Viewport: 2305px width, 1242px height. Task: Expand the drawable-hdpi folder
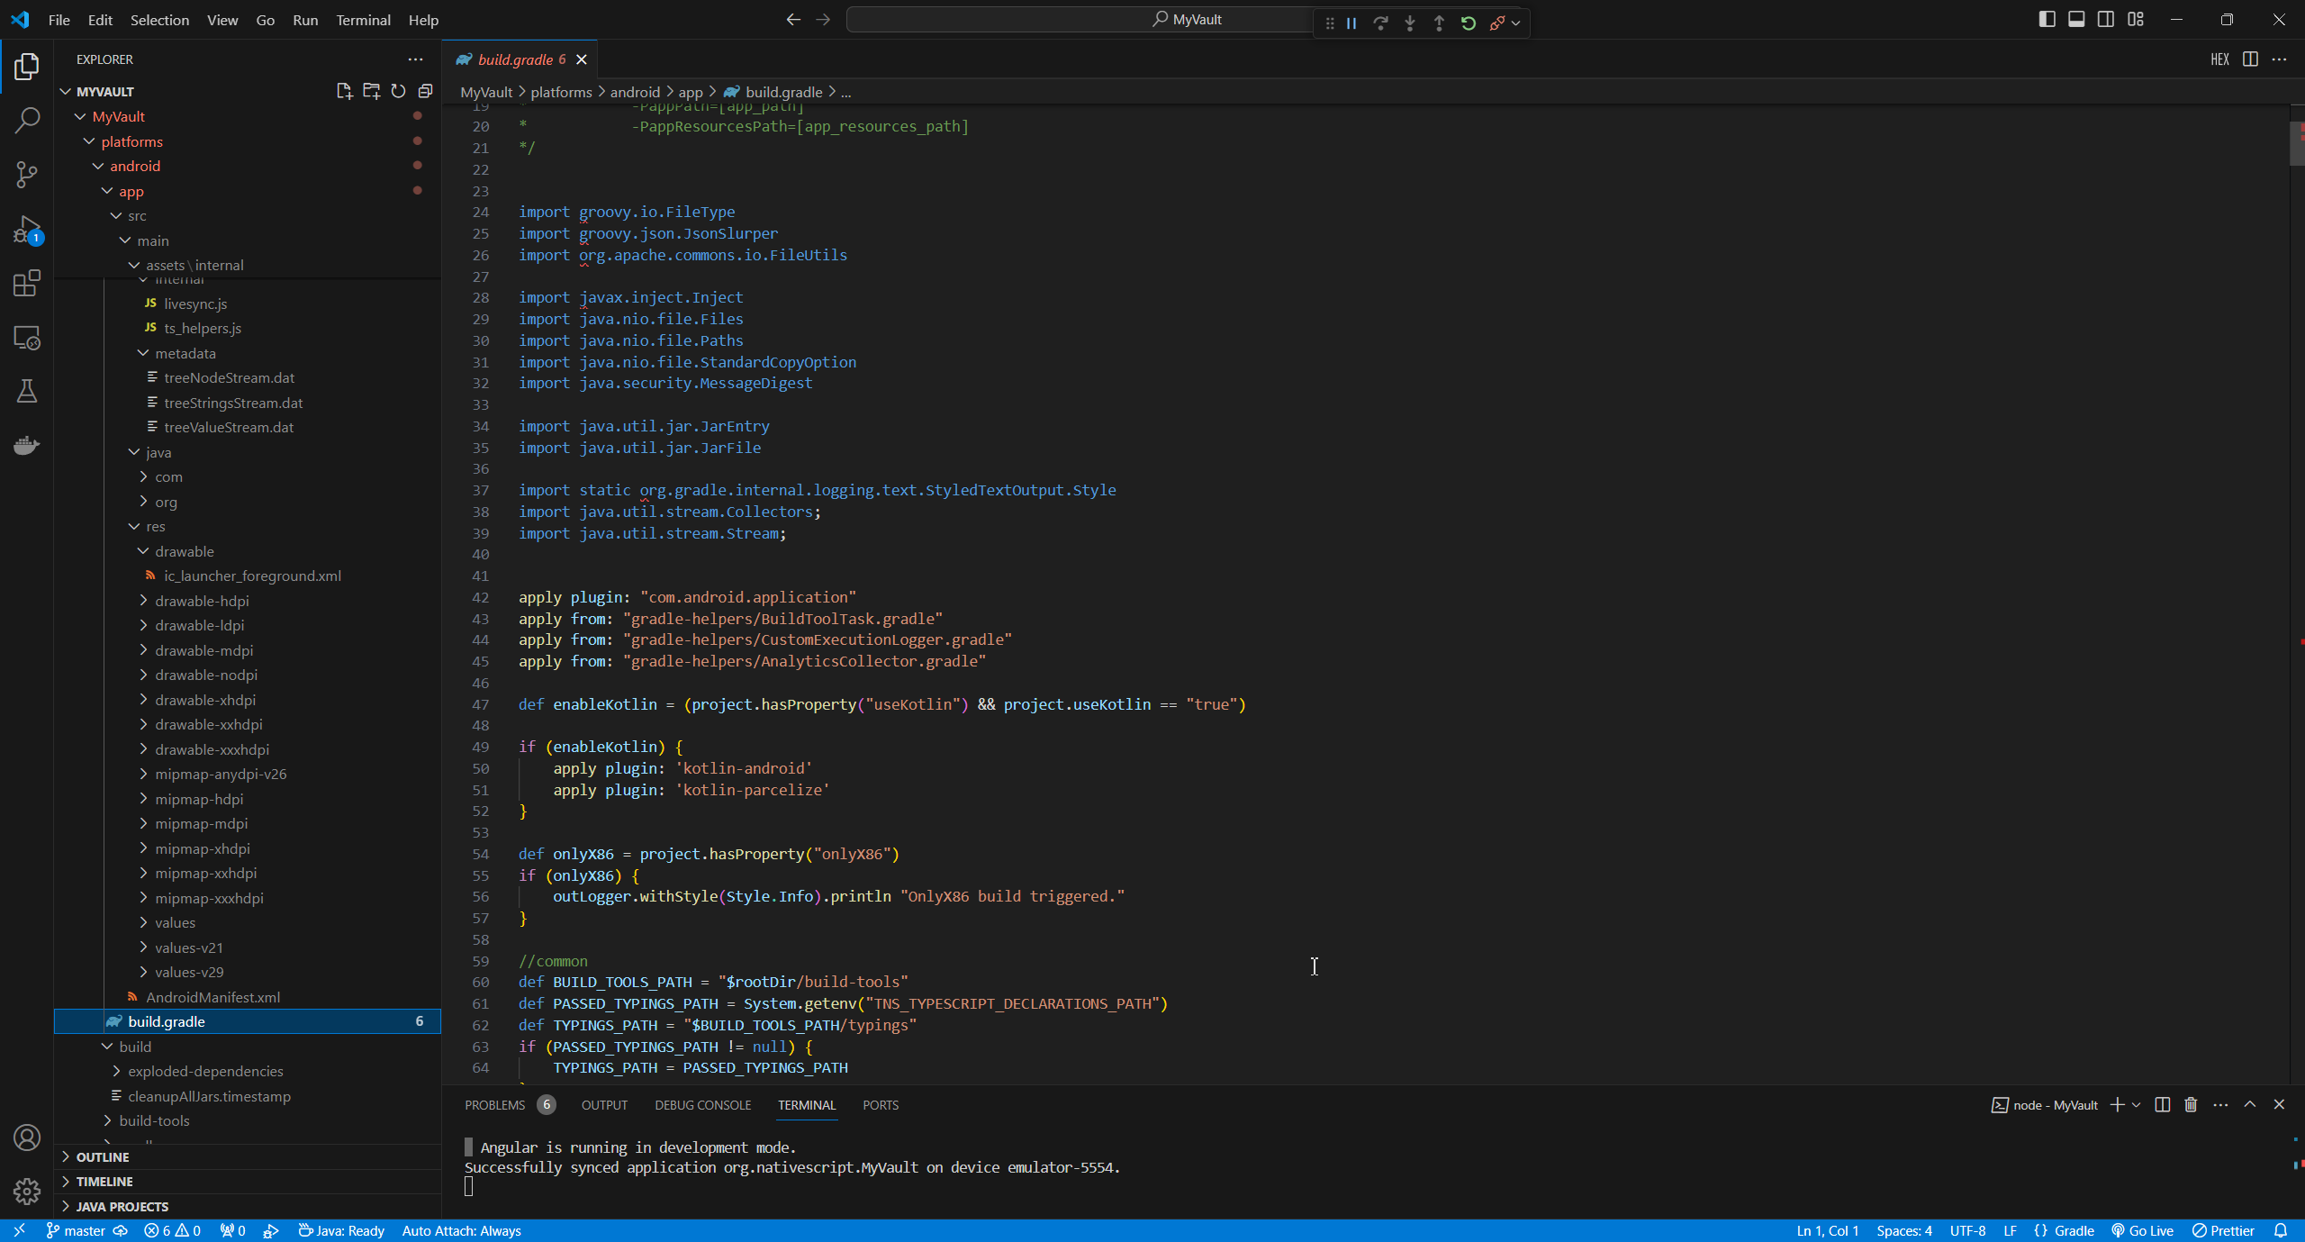tap(202, 601)
